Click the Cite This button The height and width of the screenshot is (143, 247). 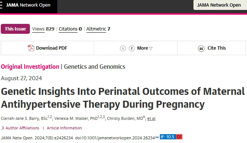(212, 48)
